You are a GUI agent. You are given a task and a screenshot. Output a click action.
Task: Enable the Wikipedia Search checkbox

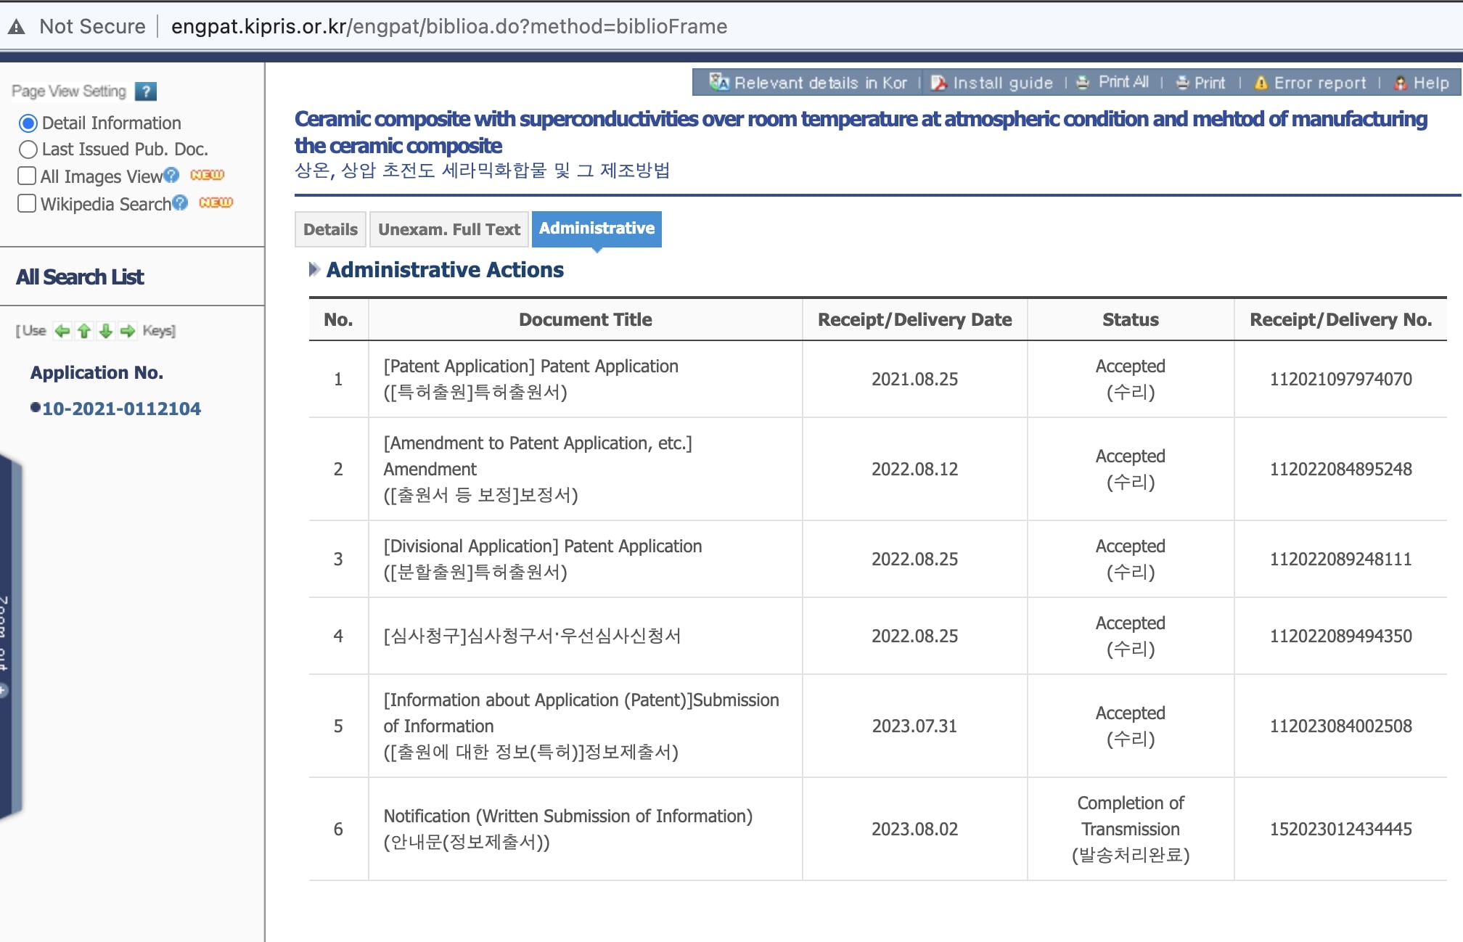(27, 203)
